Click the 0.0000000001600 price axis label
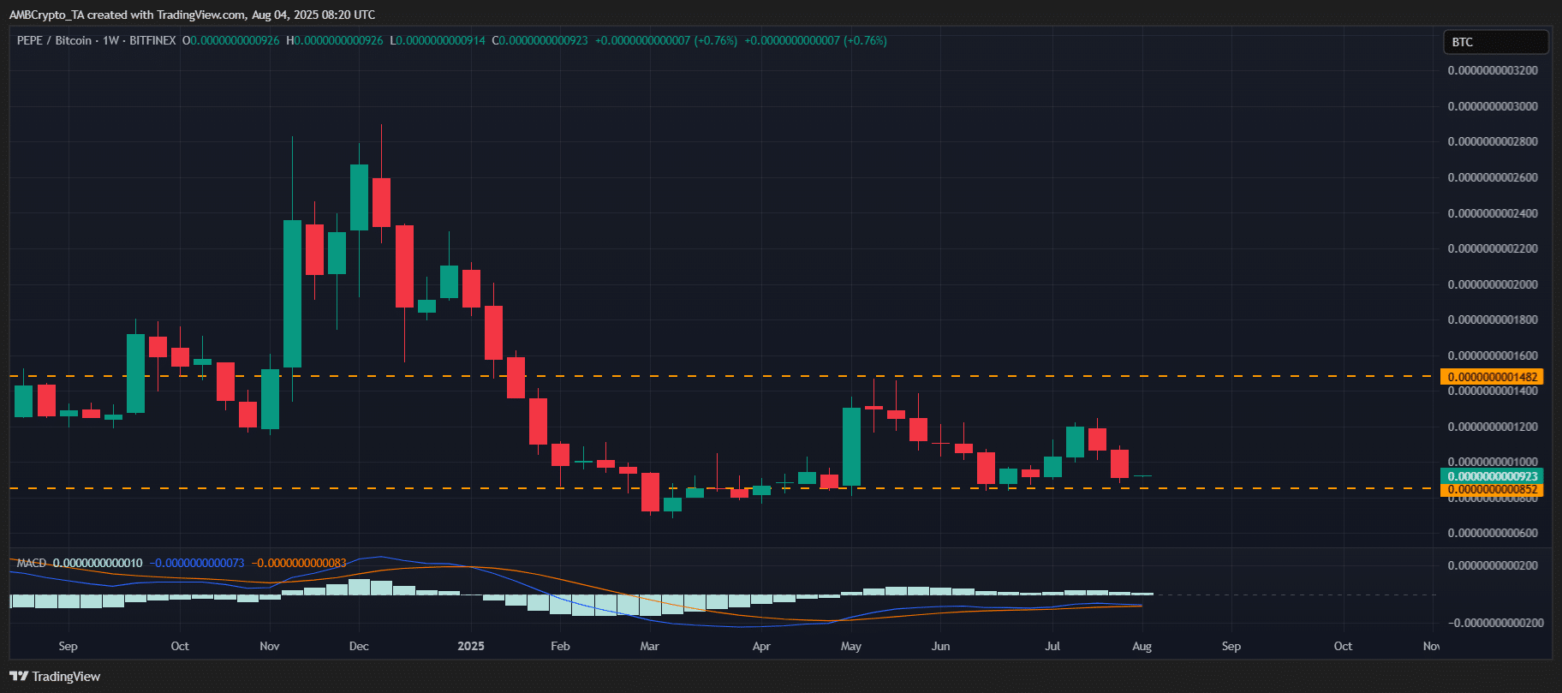Screen dimensions: 1562x693 [1493, 355]
